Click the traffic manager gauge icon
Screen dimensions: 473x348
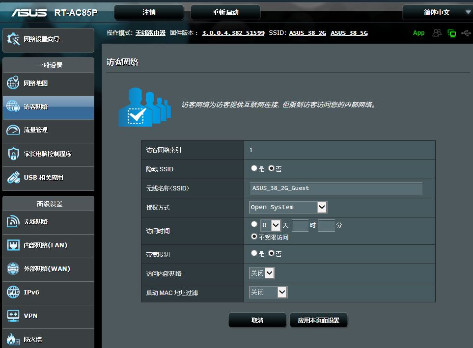13,130
